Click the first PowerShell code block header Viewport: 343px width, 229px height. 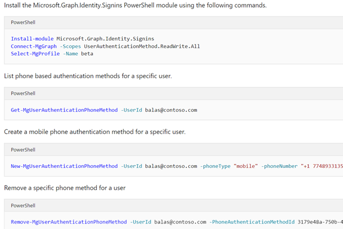point(173,23)
